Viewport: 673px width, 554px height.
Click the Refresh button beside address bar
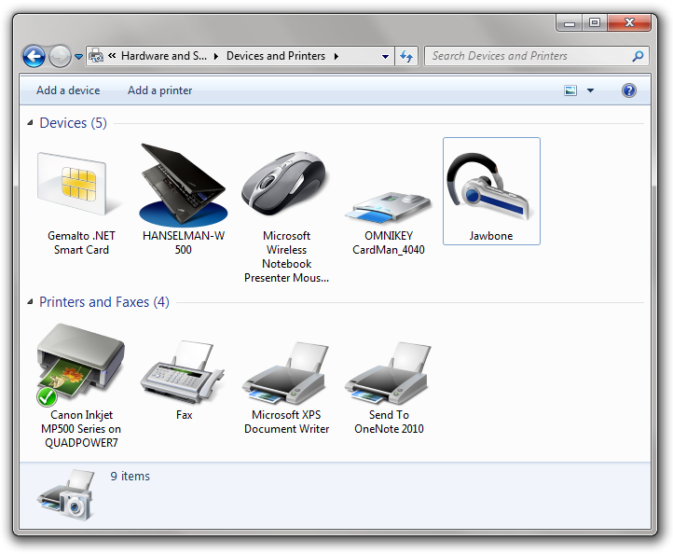click(406, 56)
